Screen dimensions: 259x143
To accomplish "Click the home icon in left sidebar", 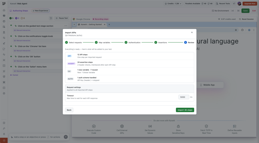I will point(4,10).
